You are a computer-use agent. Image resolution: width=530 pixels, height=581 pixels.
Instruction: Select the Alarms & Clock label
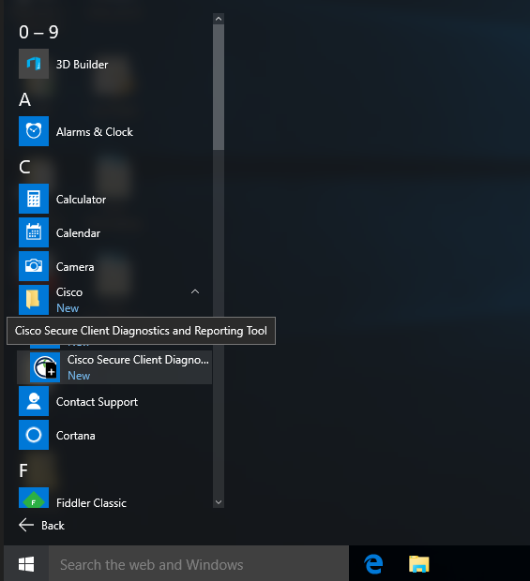coord(94,132)
